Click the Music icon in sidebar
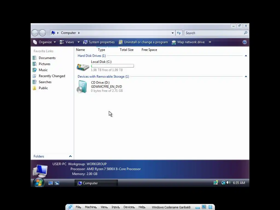This screenshot has width=280, height=210. pyautogui.click(x=34, y=70)
